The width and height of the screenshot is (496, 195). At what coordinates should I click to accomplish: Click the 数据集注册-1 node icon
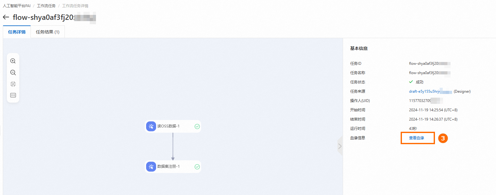tap(151, 166)
